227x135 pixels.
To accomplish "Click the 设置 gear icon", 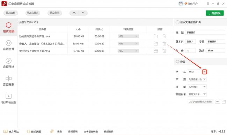I will pos(177,62).
